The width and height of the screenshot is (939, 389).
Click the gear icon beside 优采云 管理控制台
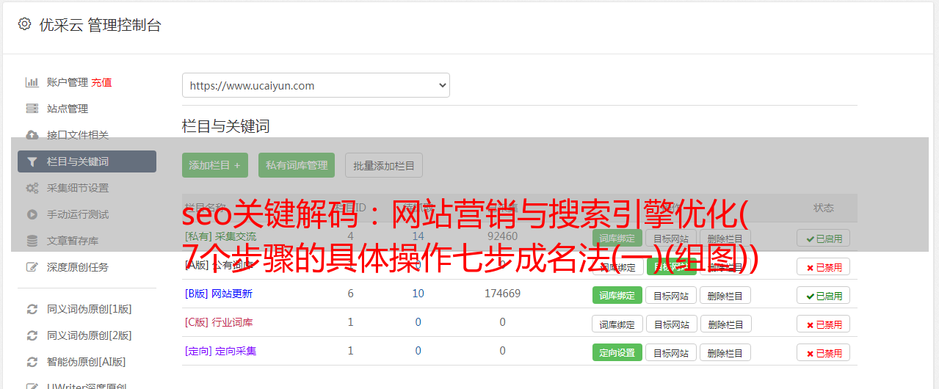point(25,24)
